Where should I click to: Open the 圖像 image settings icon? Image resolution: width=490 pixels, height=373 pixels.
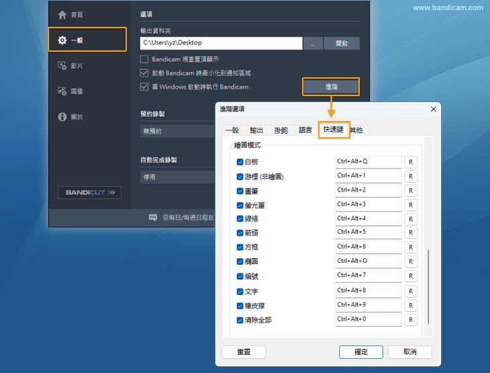62,91
